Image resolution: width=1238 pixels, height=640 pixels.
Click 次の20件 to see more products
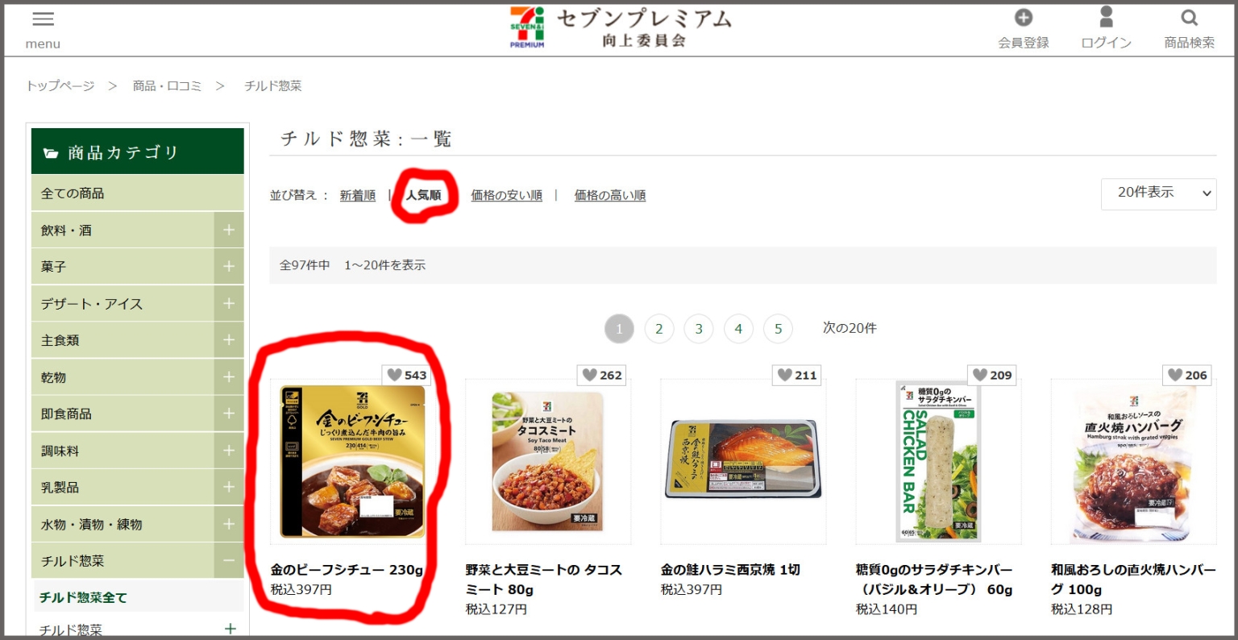pos(850,328)
